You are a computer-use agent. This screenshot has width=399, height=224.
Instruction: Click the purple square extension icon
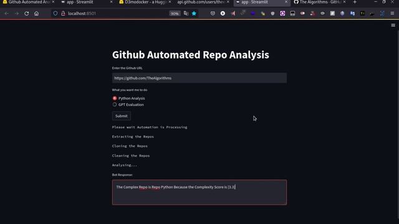pos(282,13)
